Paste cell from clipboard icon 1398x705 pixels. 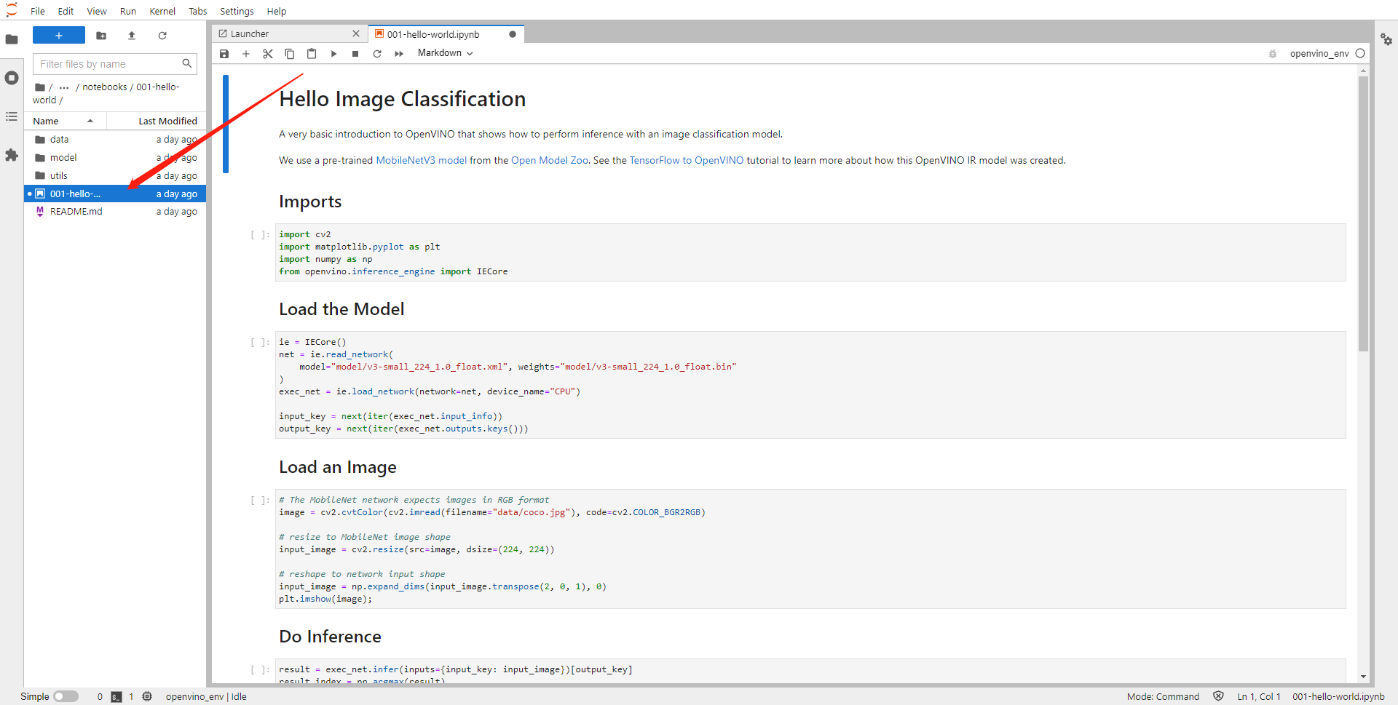(x=312, y=54)
